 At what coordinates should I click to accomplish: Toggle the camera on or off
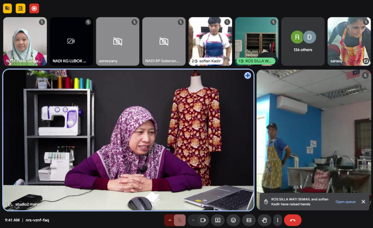coord(203,220)
